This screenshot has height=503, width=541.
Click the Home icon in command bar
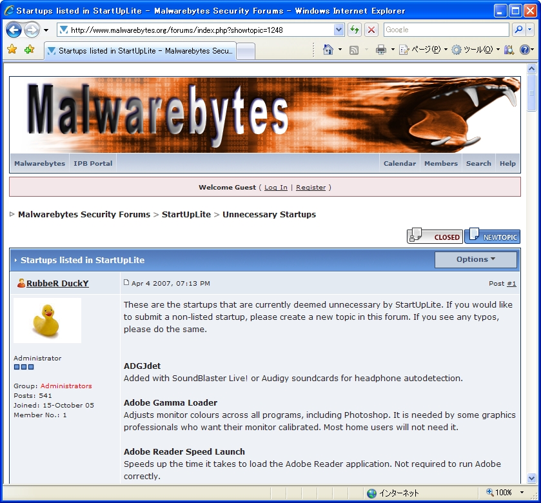click(328, 50)
